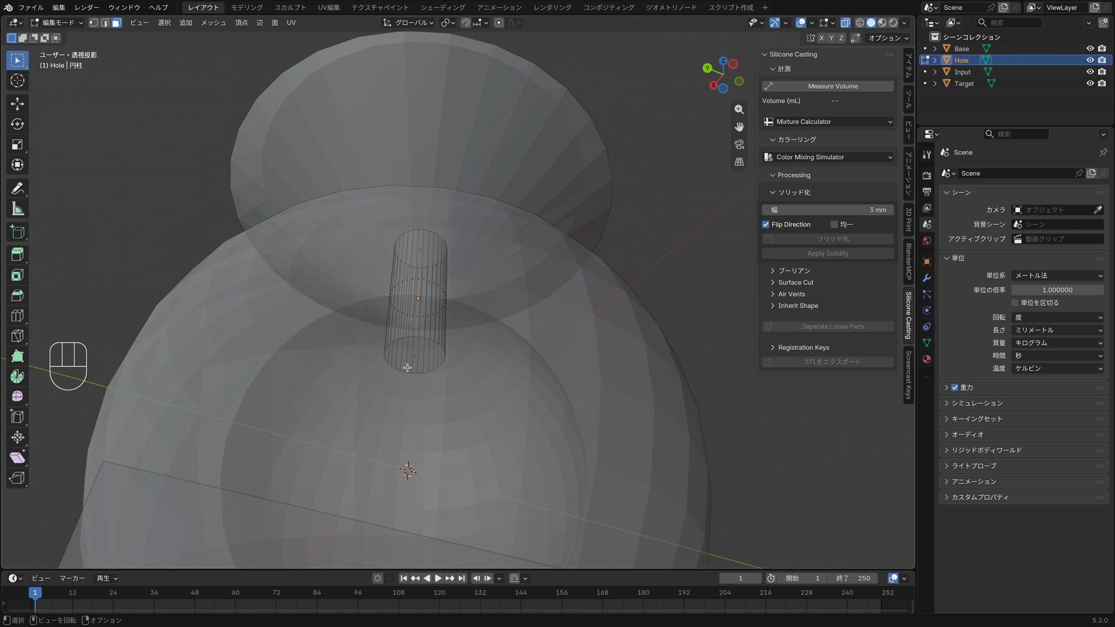
Task: Select the Add Cube tool
Action: 17,232
